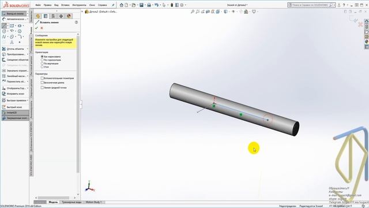Expand the Line tool dropdown arrow
369x208 pixels.
pos(7,25)
